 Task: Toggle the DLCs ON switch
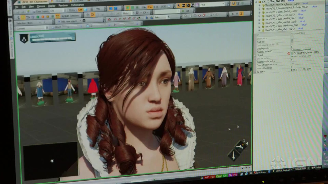point(80,10)
